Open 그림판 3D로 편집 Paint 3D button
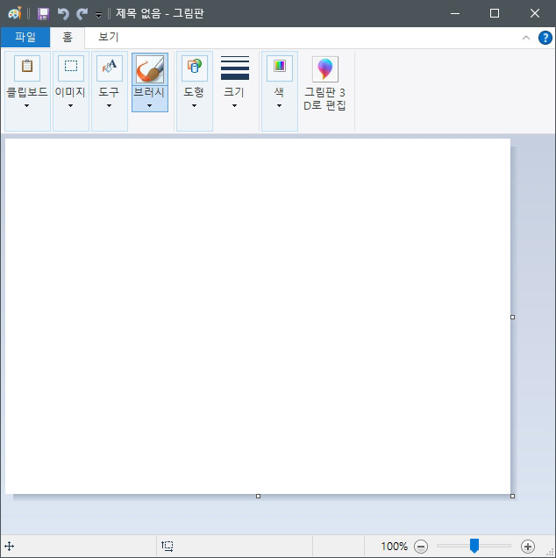The height and width of the screenshot is (558, 556). [324, 84]
